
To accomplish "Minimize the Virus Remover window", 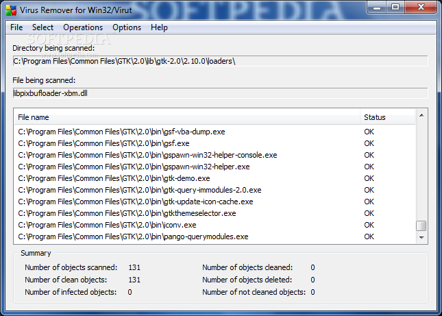I will coord(377,8).
